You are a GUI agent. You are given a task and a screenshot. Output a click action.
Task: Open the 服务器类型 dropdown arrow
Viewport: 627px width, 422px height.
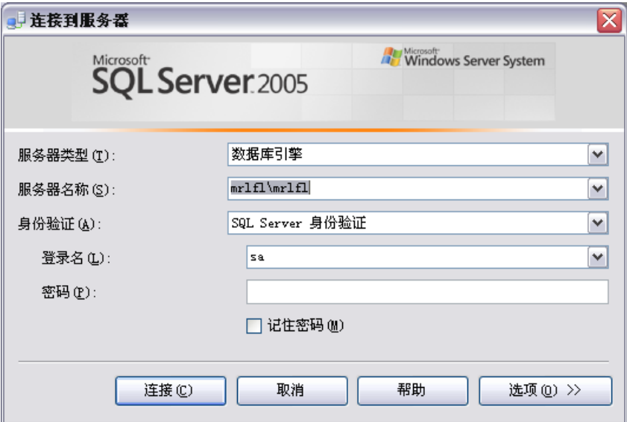(x=598, y=155)
